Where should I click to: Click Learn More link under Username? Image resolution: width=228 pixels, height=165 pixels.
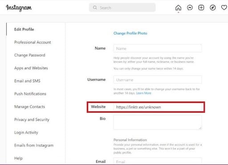click(143, 93)
